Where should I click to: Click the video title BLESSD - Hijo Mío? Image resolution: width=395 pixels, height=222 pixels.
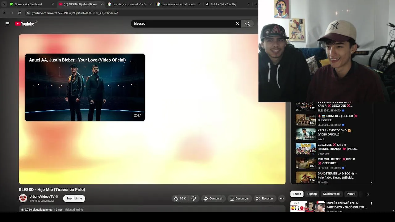click(52, 190)
